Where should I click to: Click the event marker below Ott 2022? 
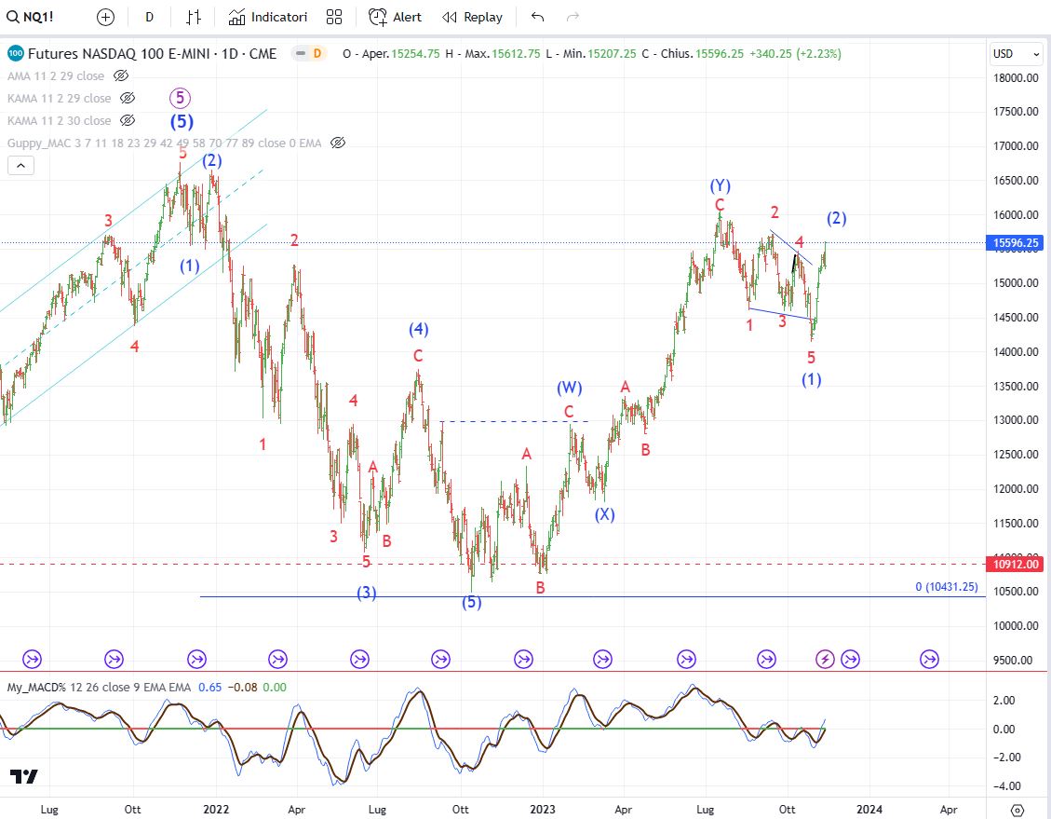[x=440, y=660]
